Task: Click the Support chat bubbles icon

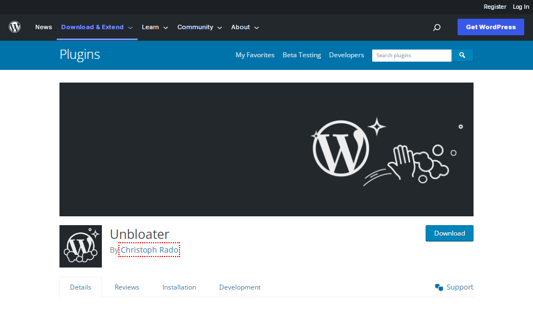Action: pos(439,287)
